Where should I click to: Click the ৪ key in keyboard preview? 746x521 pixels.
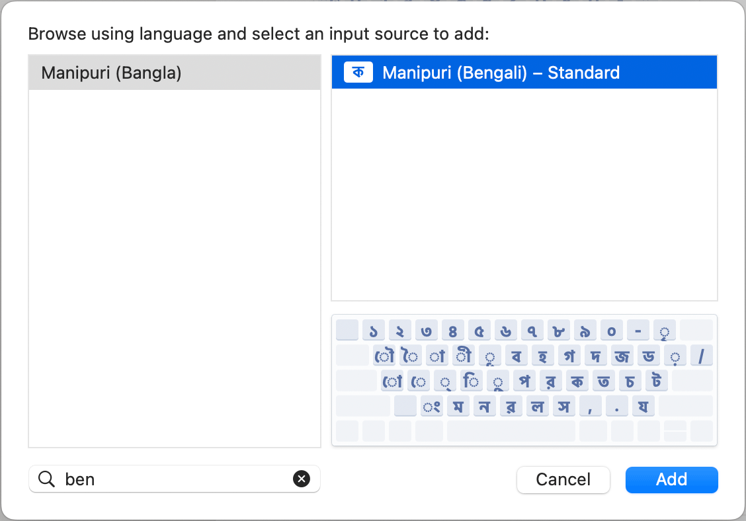[x=453, y=330]
